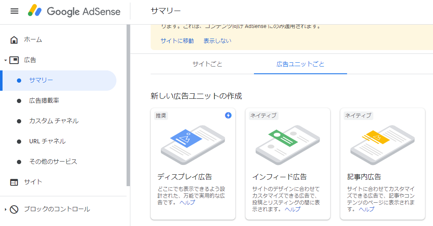Click the Home house icon
Screen dimensions: 433x226
point(14,40)
